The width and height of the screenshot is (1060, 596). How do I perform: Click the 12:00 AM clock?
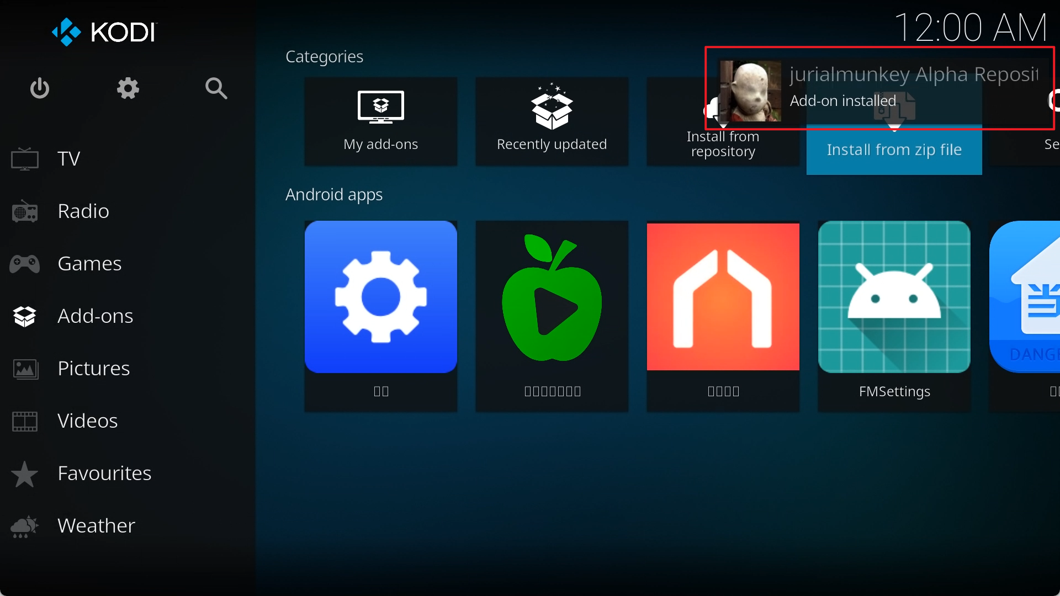[971, 28]
